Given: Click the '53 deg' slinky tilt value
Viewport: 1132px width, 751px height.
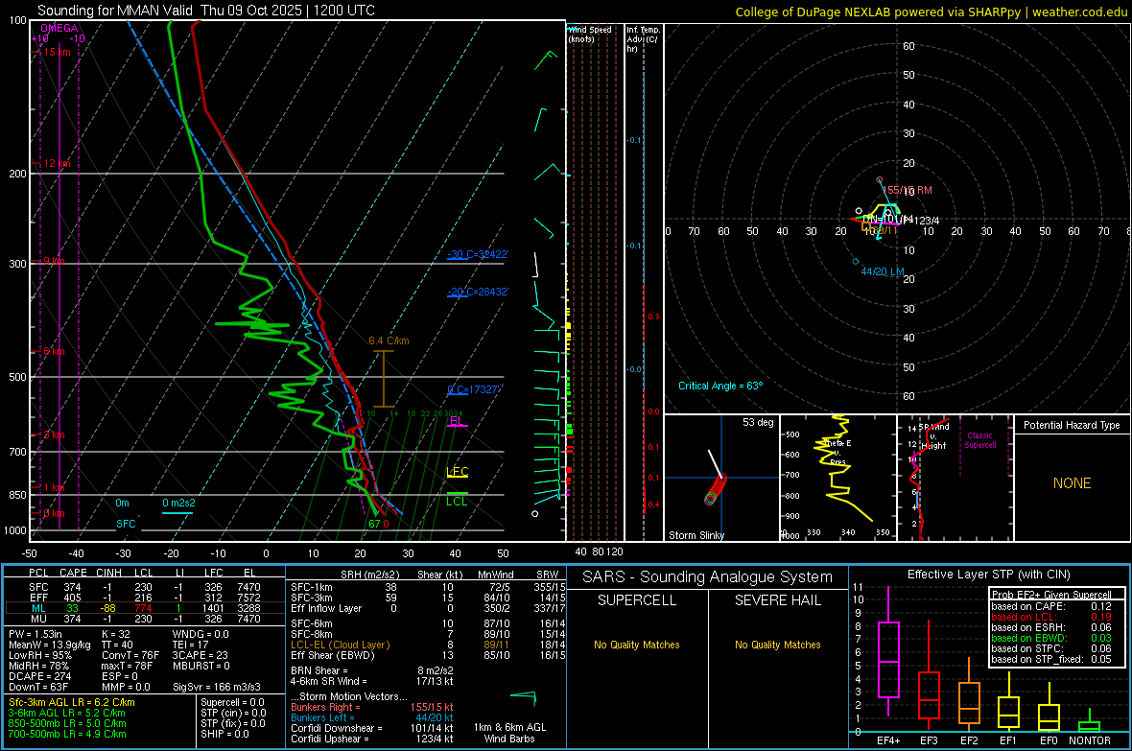Looking at the screenshot, I should [x=757, y=422].
